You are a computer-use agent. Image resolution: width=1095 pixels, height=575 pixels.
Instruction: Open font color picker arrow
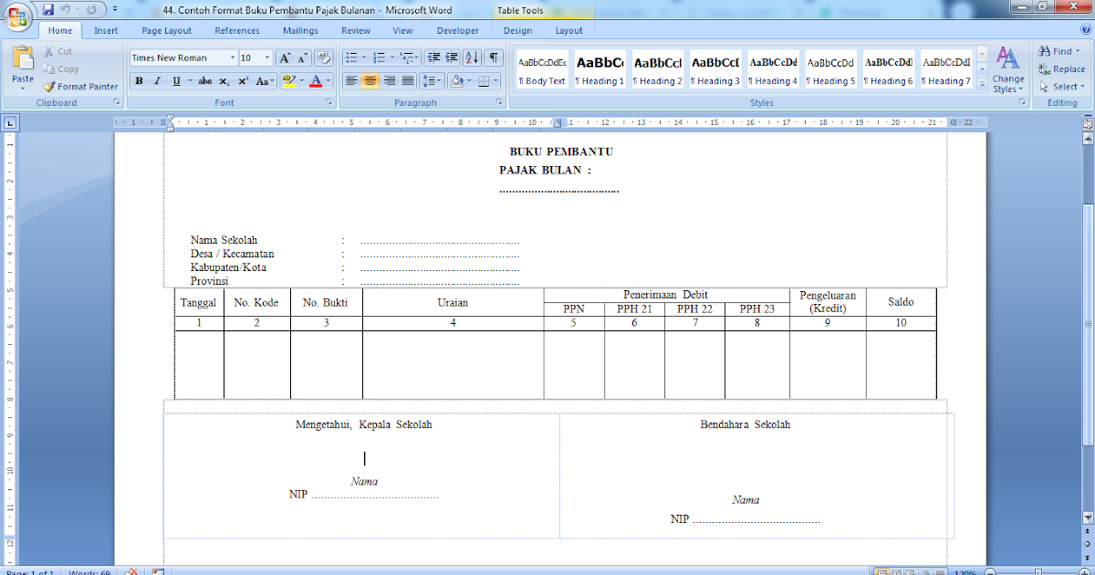click(328, 81)
